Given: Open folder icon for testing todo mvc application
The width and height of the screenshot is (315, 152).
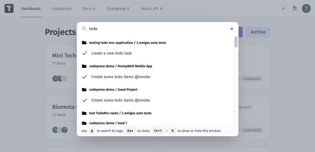Looking at the screenshot, I should [84, 42].
